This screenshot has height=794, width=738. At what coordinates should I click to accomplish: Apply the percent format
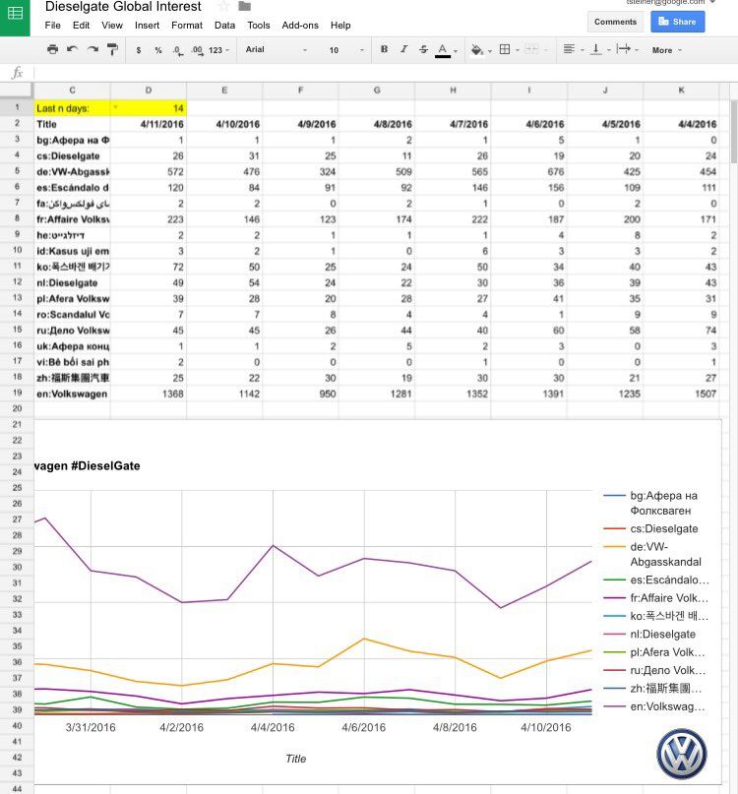157,50
